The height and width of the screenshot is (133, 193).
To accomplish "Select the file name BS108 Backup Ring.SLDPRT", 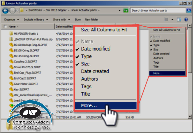I will coord(31,45).
